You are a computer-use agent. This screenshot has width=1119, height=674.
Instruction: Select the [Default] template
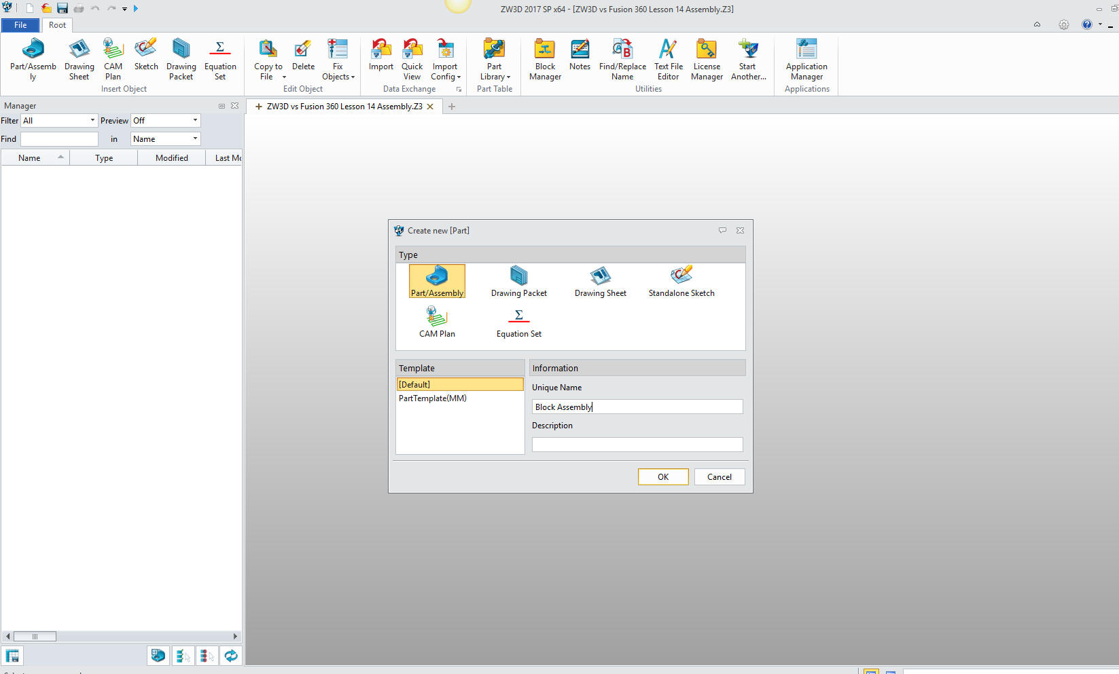coord(460,384)
